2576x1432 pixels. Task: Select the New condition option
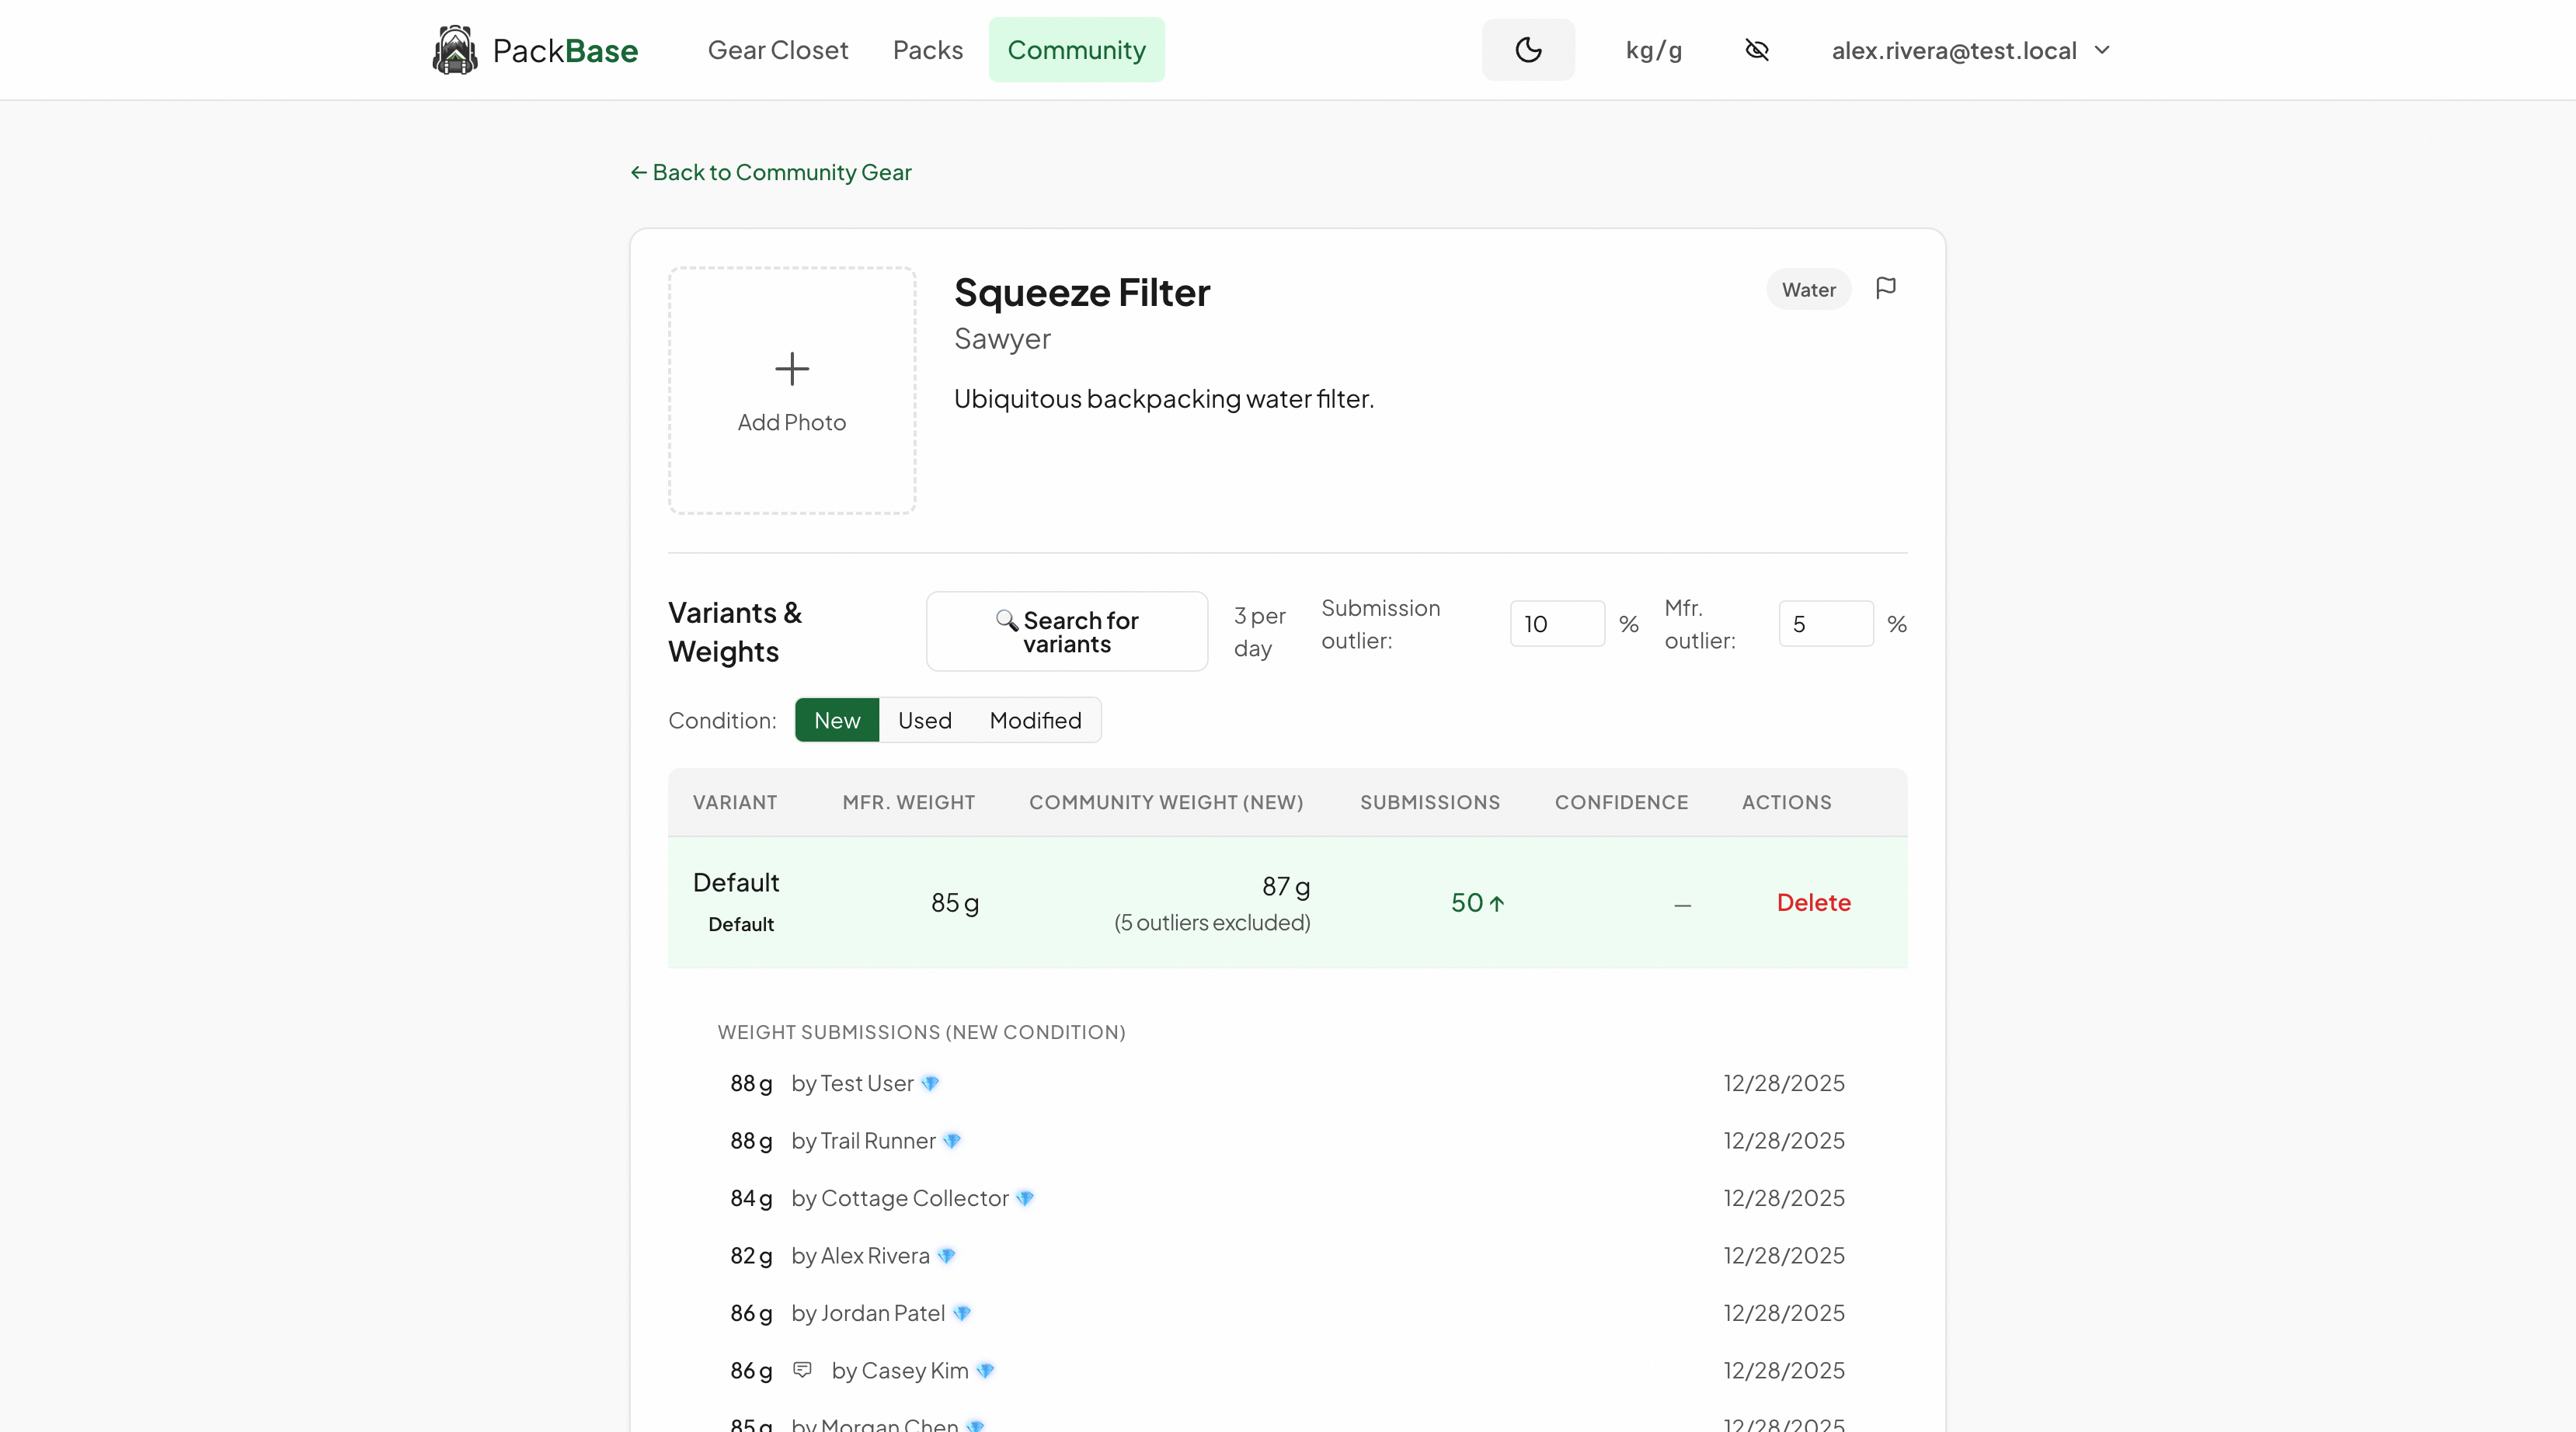pos(837,720)
